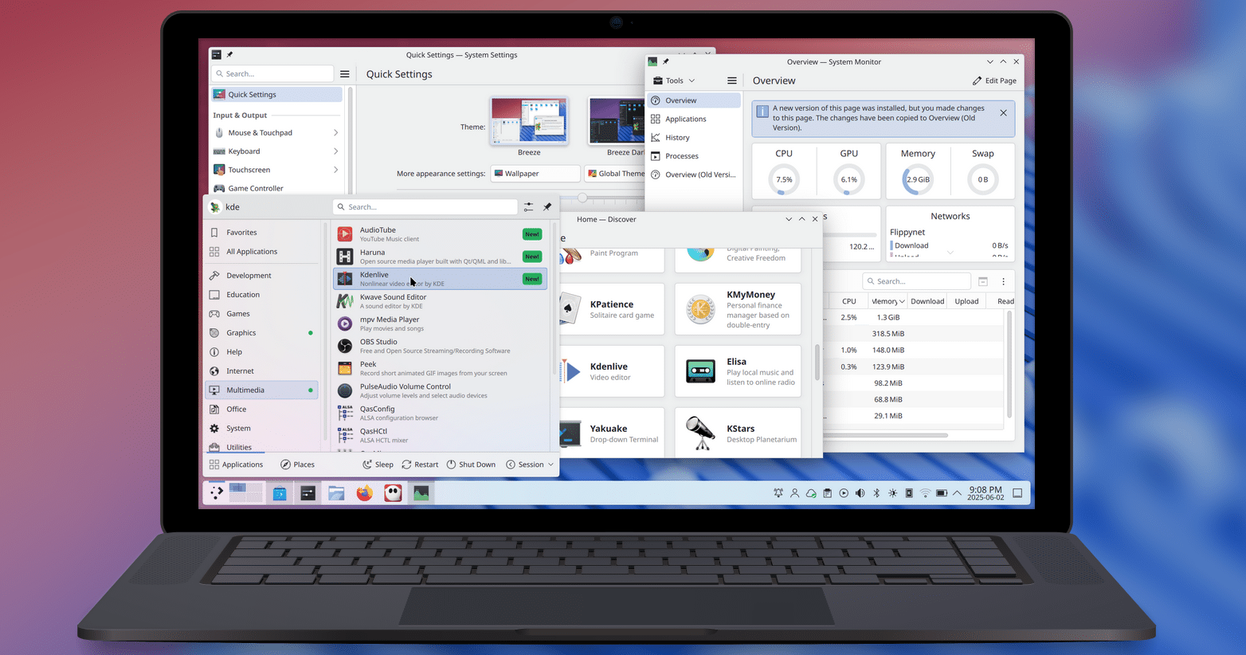Viewport: 1246px width, 655px height.
Task: Click the volume speaker tray icon
Action: pos(860,493)
